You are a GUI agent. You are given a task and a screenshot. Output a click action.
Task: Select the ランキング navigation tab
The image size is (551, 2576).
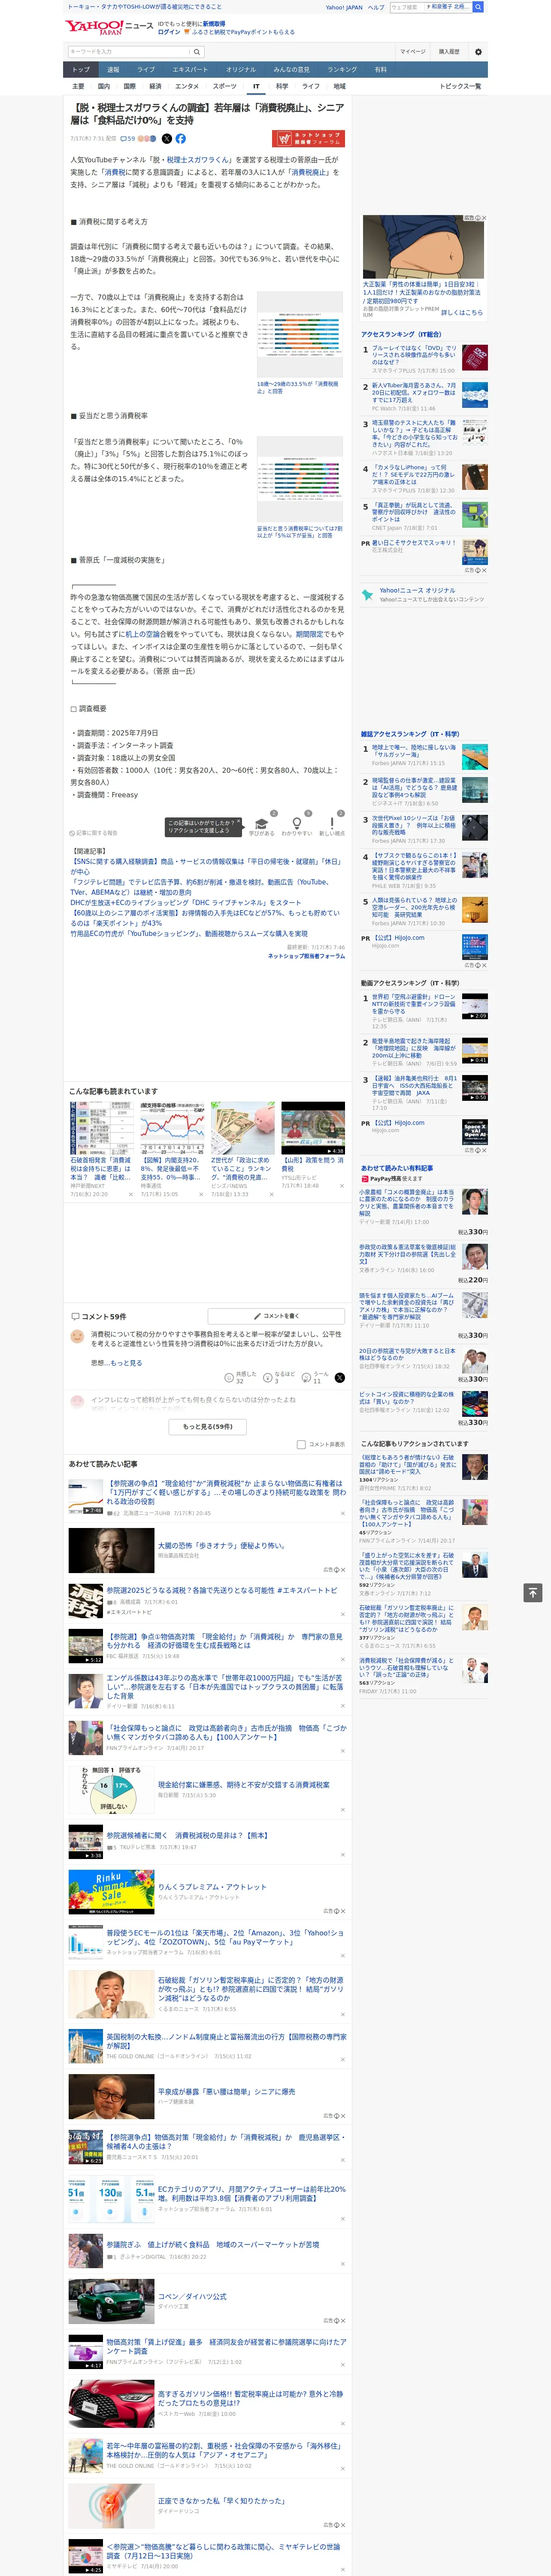coord(342,70)
